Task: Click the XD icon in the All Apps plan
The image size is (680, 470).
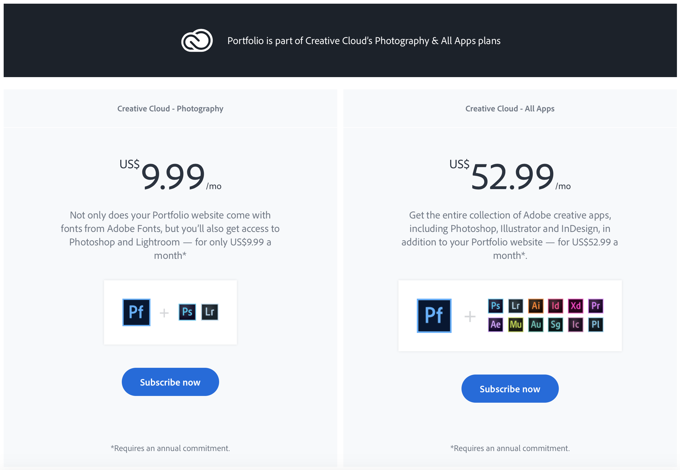Action: point(576,306)
